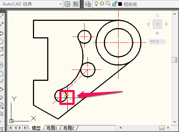
Task: Switch to the 布局1 tab
Action: point(52,128)
